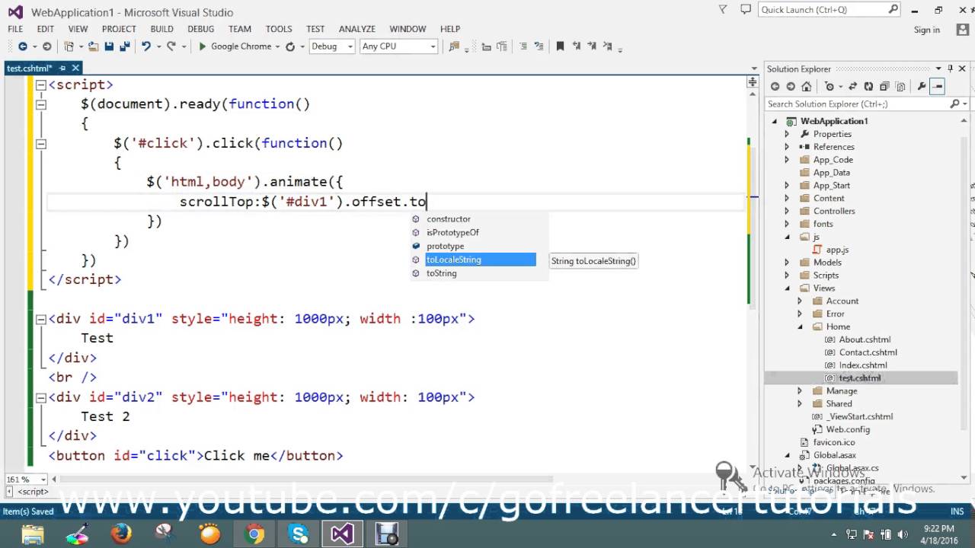Screen dimensions: 975x548
Task: Open Index.cshtml in Solution Explorer
Action: click(x=863, y=365)
